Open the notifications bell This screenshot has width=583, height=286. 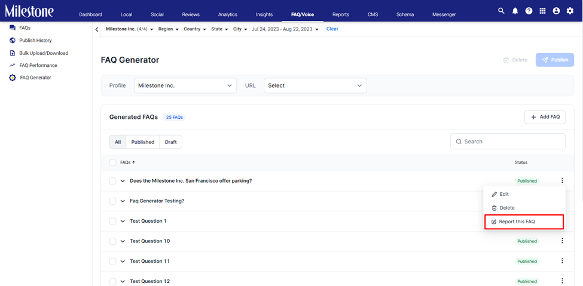pyautogui.click(x=515, y=11)
